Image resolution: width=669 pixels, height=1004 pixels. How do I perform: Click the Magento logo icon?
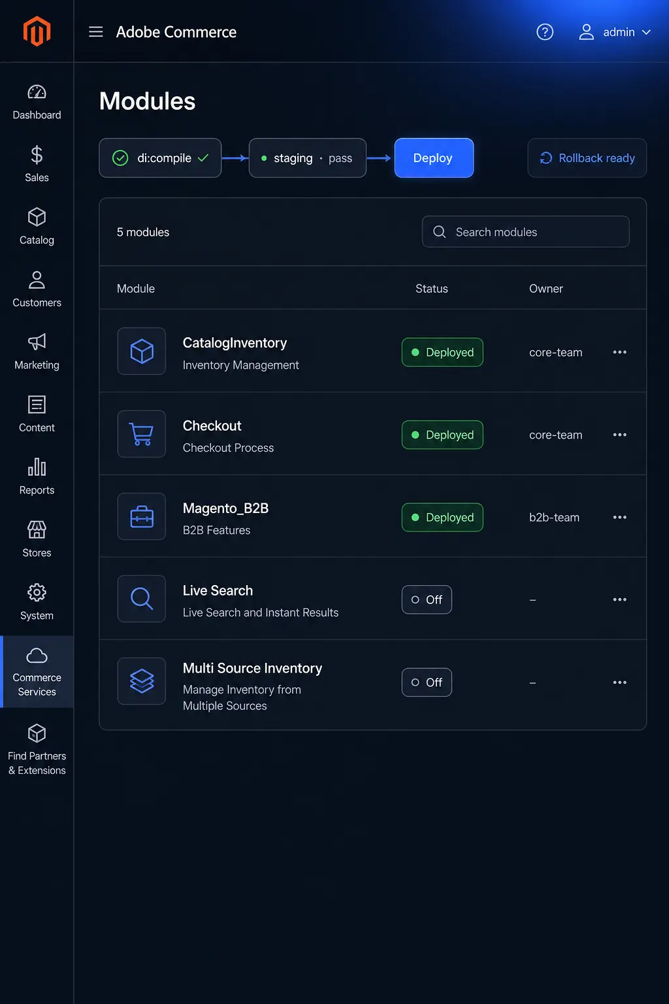(x=37, y=31)
